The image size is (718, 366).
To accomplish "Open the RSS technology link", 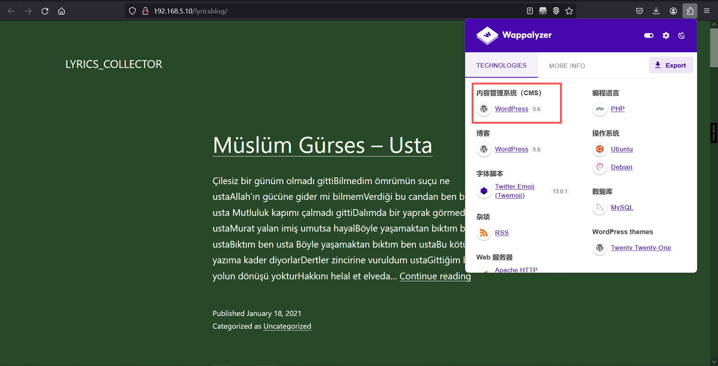I will [502, 233].
